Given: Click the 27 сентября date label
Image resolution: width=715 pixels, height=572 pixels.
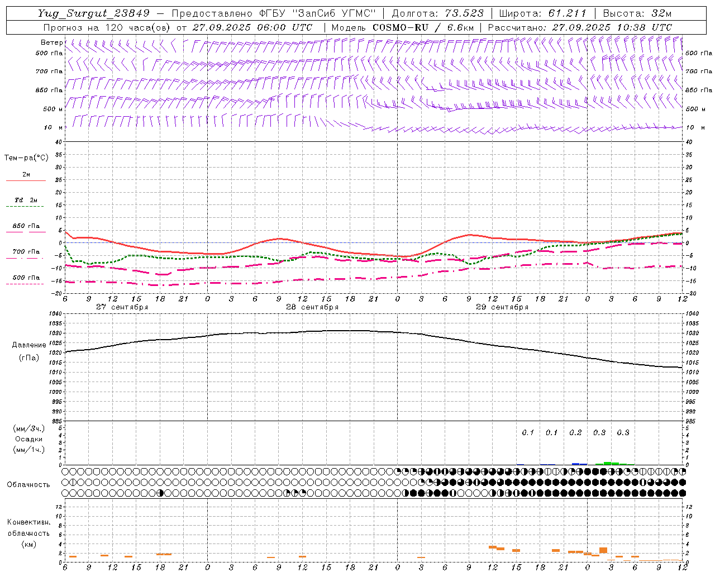Looking at the screenshot, I should (122, 307).
